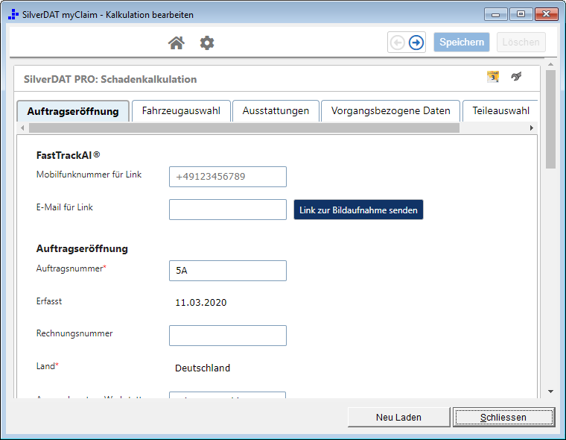Click the E-Mail für Link field

pos(228,210)
